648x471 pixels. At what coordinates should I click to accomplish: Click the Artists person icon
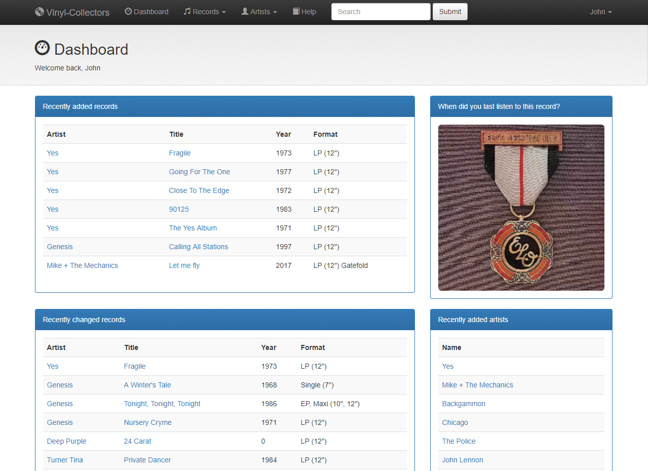pos(245,11)
